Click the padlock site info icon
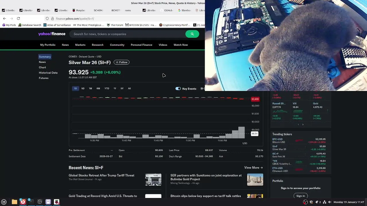The width and height of the screenshot is (367, 206). coord(52,19)
